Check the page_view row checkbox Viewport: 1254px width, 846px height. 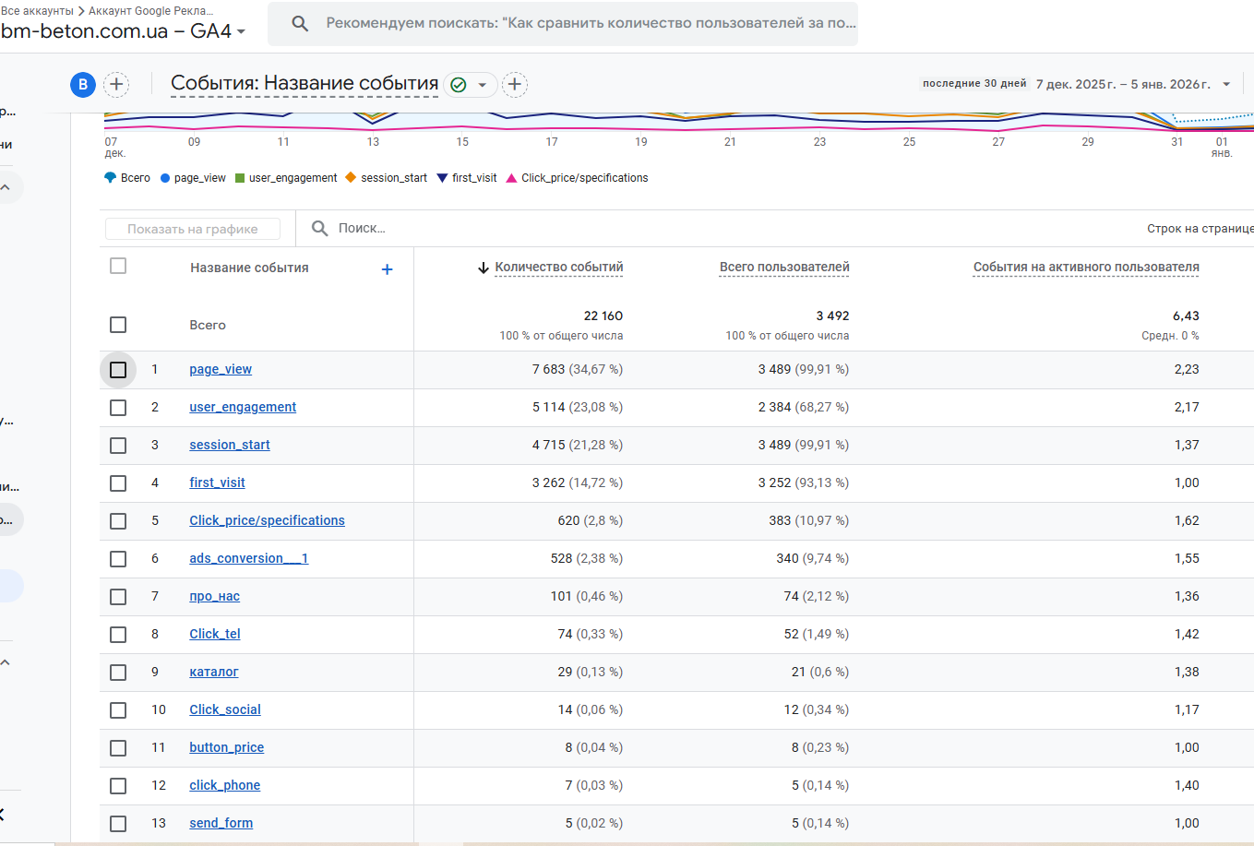(x=118, y=370)
